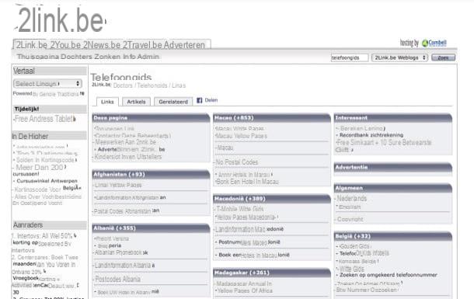The image size is (474, 299).
Task: Click the 'Delen' share link
Action: [211, 100]
